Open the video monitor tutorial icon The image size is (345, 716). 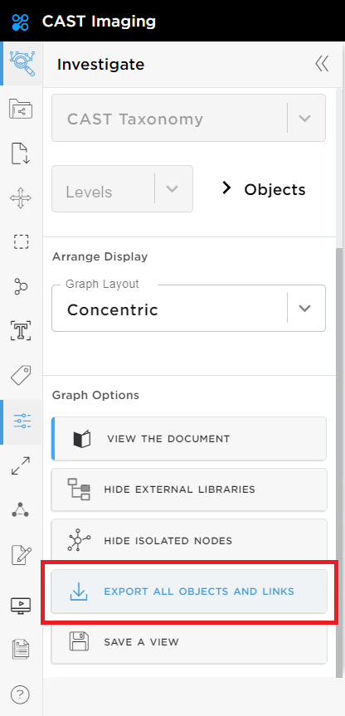click(21, 606)
